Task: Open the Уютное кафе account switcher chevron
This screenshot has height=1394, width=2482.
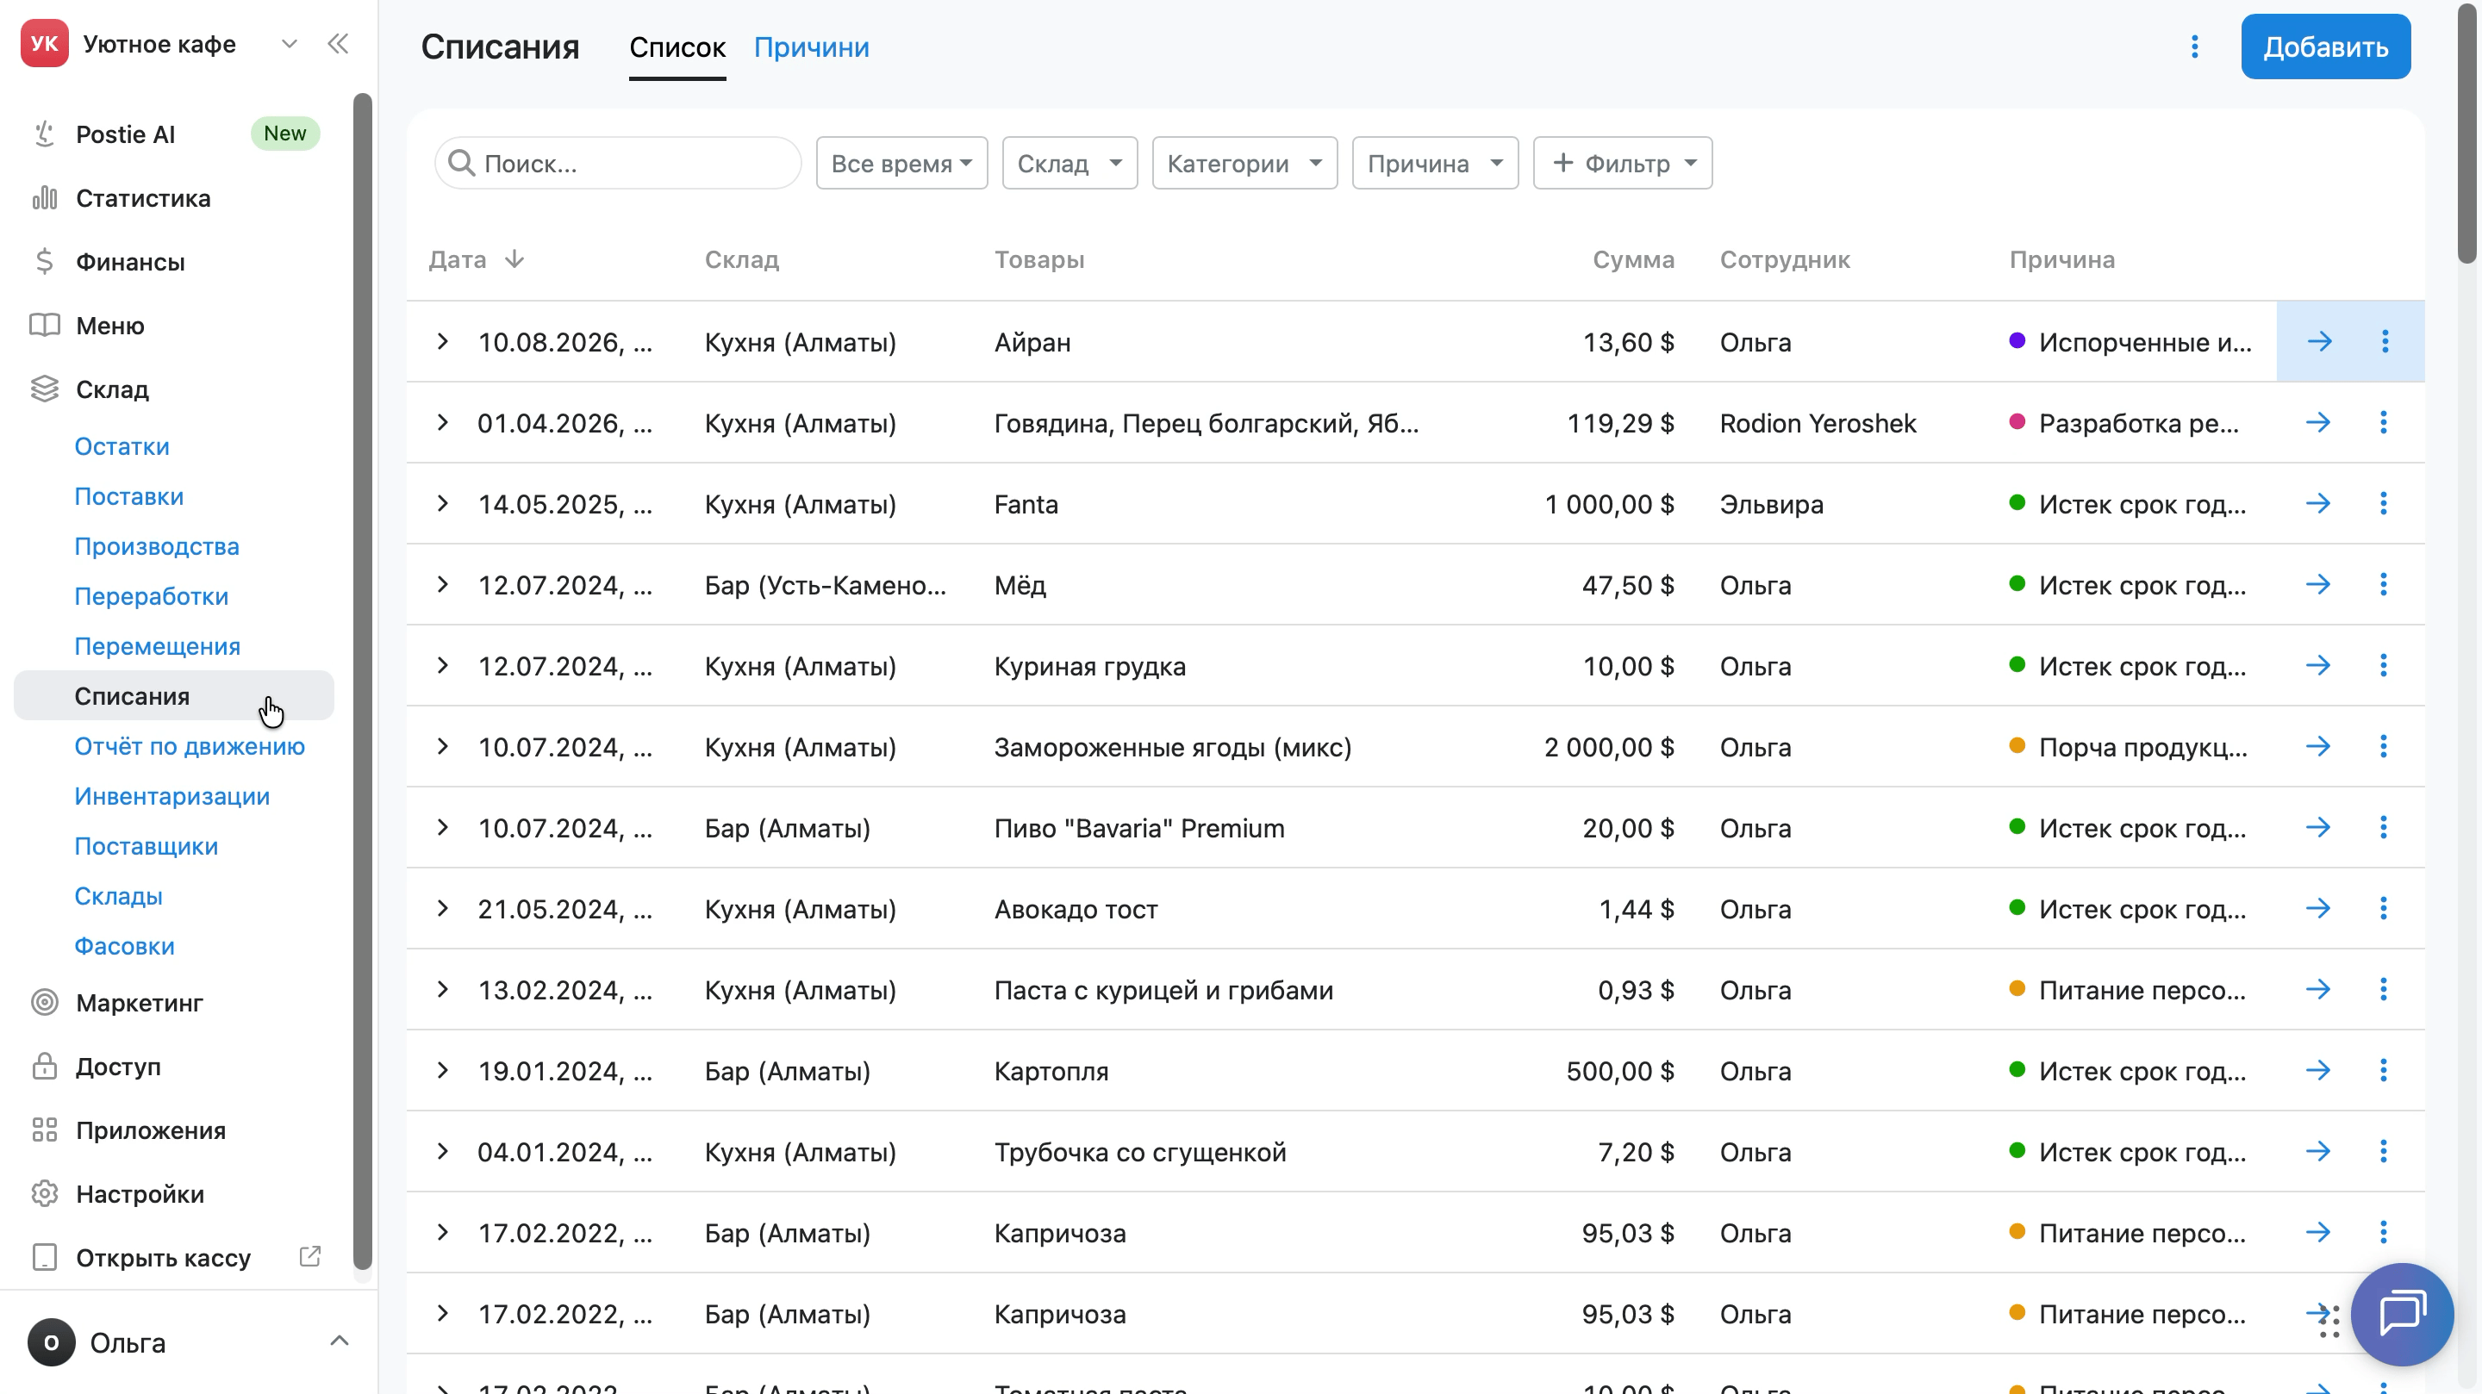Action: coord(289,43)
